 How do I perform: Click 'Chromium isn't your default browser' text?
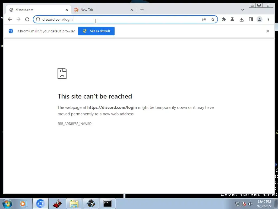(x=46, y=31)
